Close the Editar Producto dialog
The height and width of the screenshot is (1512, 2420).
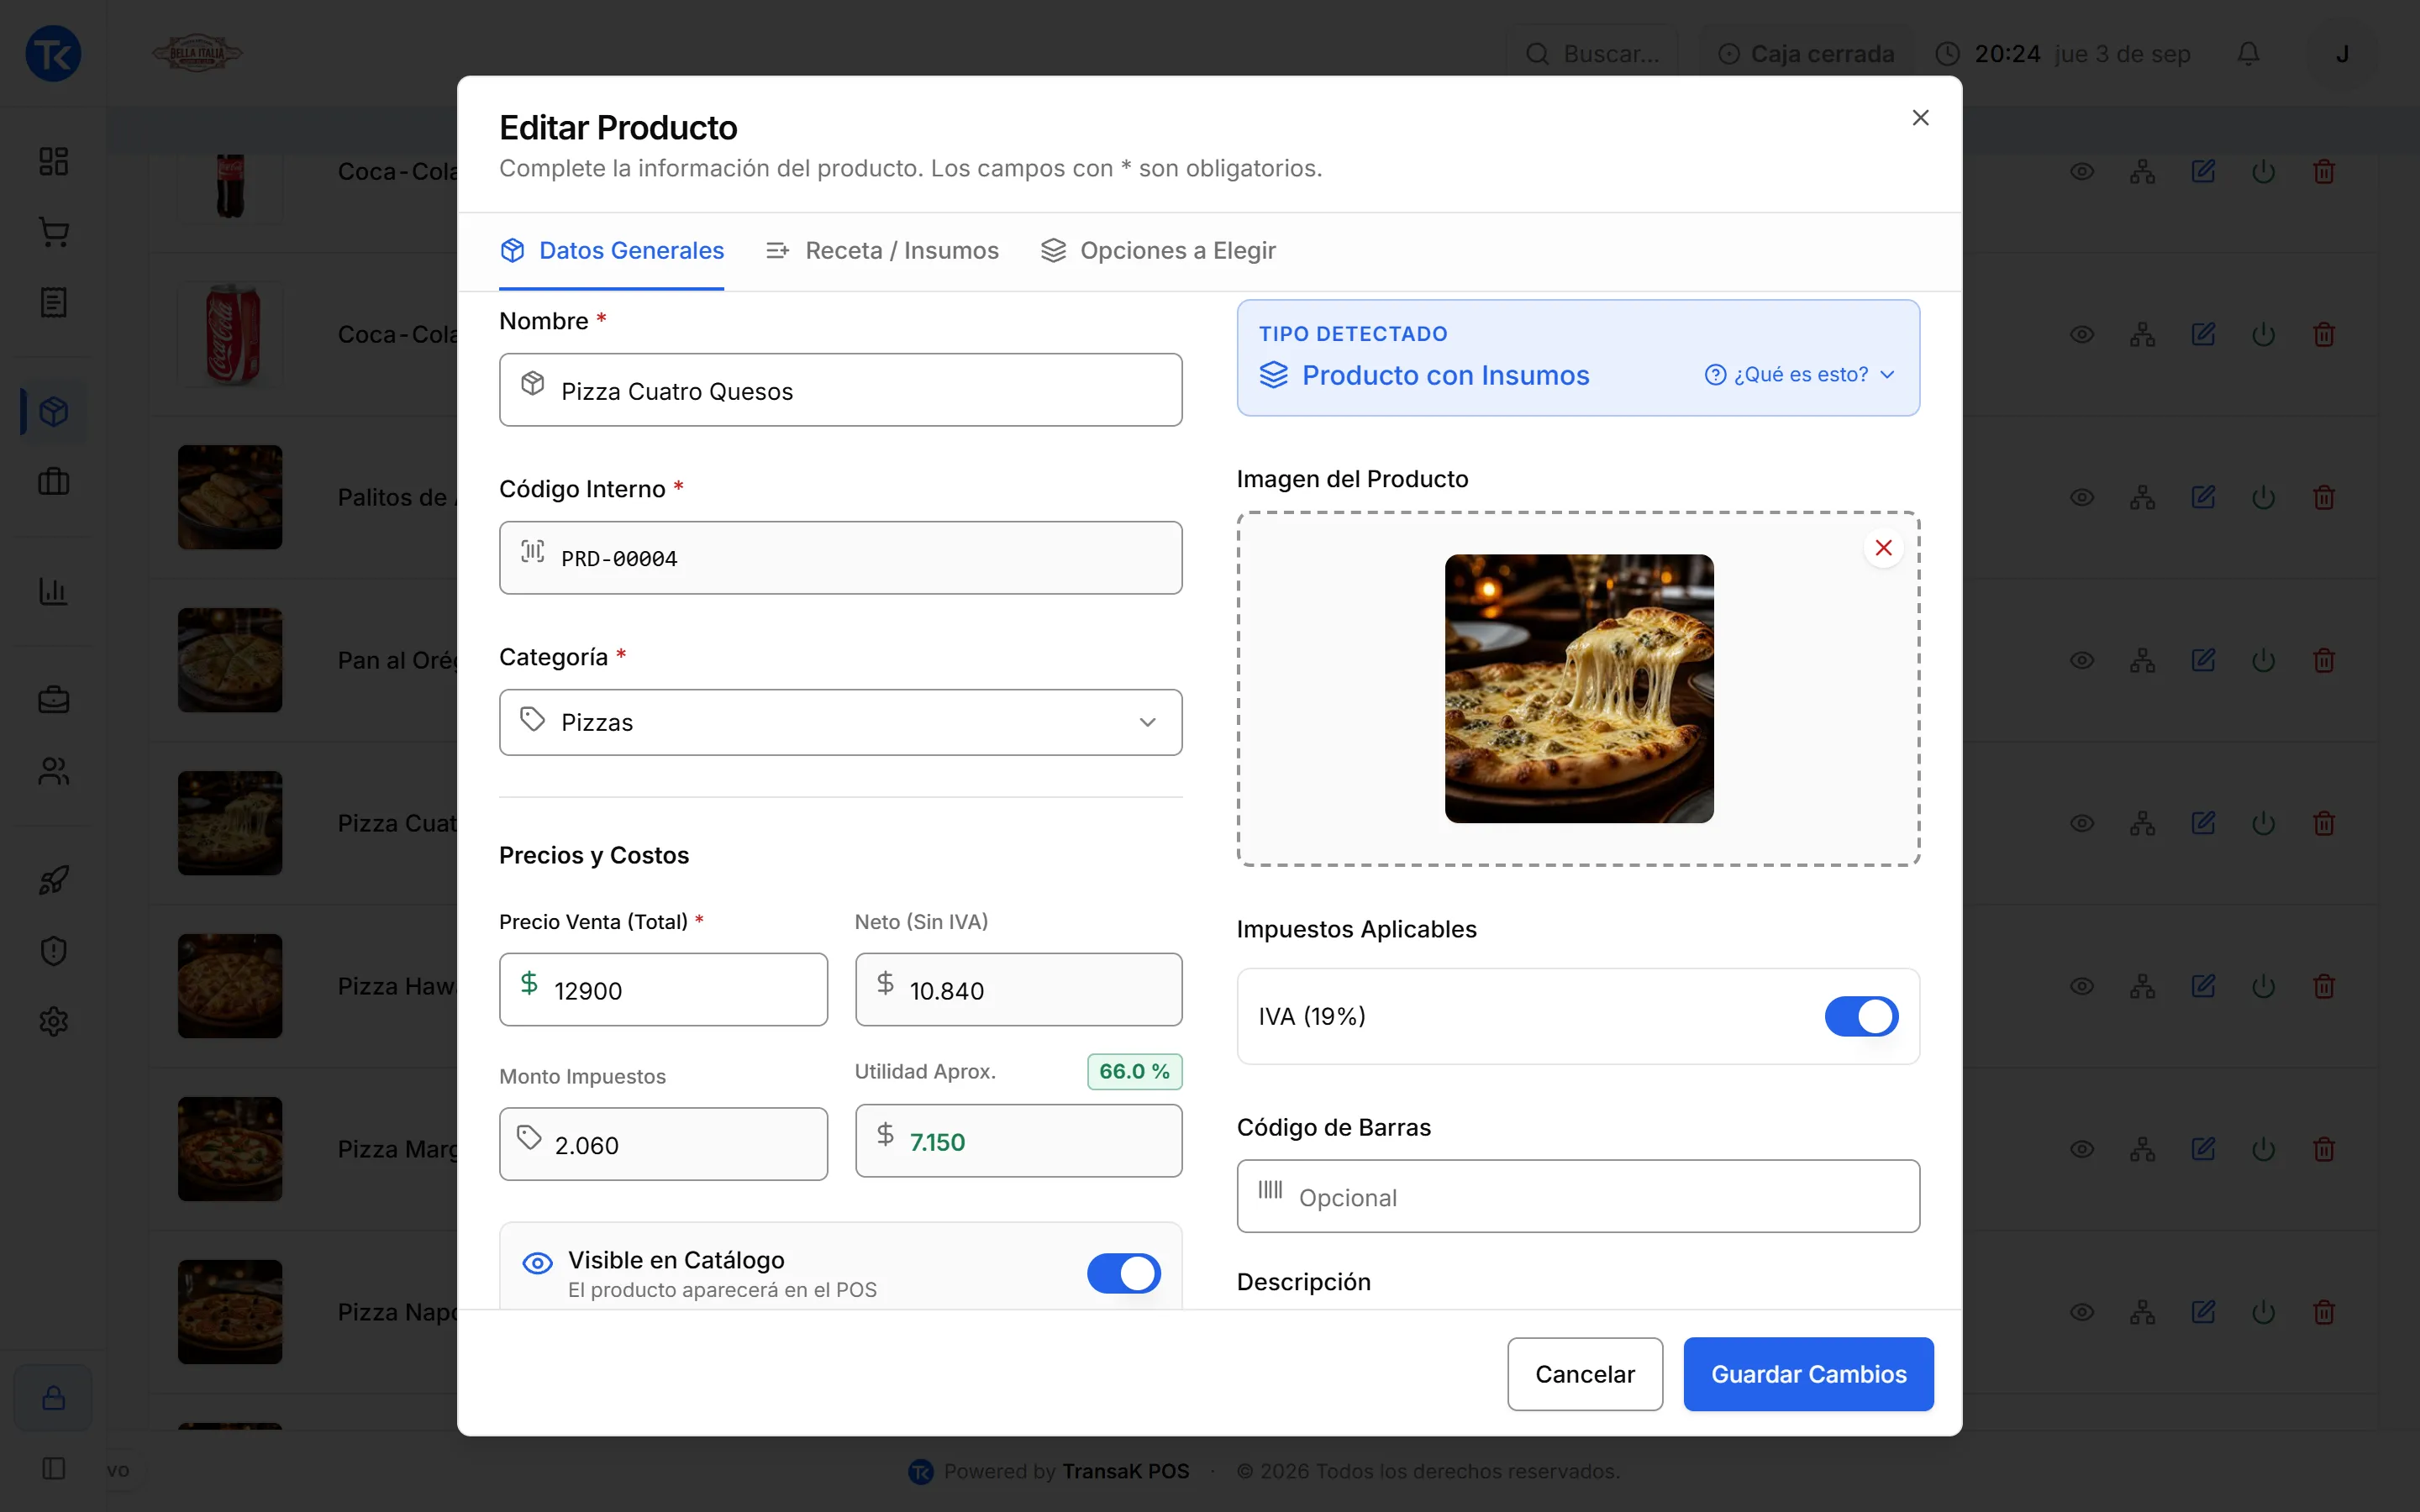pyautogui.click(x=1920, y=118)
